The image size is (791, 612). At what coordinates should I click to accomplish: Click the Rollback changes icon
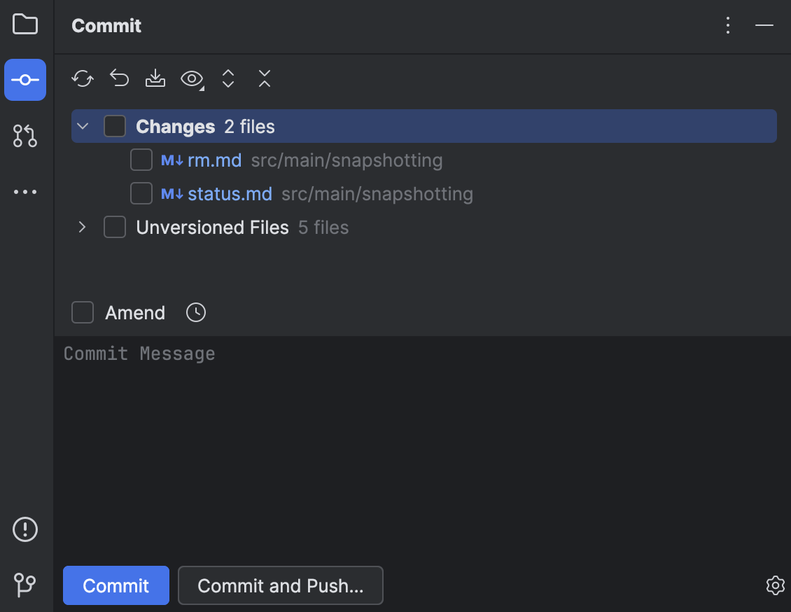pyautogui.click(x=118, y=78)
